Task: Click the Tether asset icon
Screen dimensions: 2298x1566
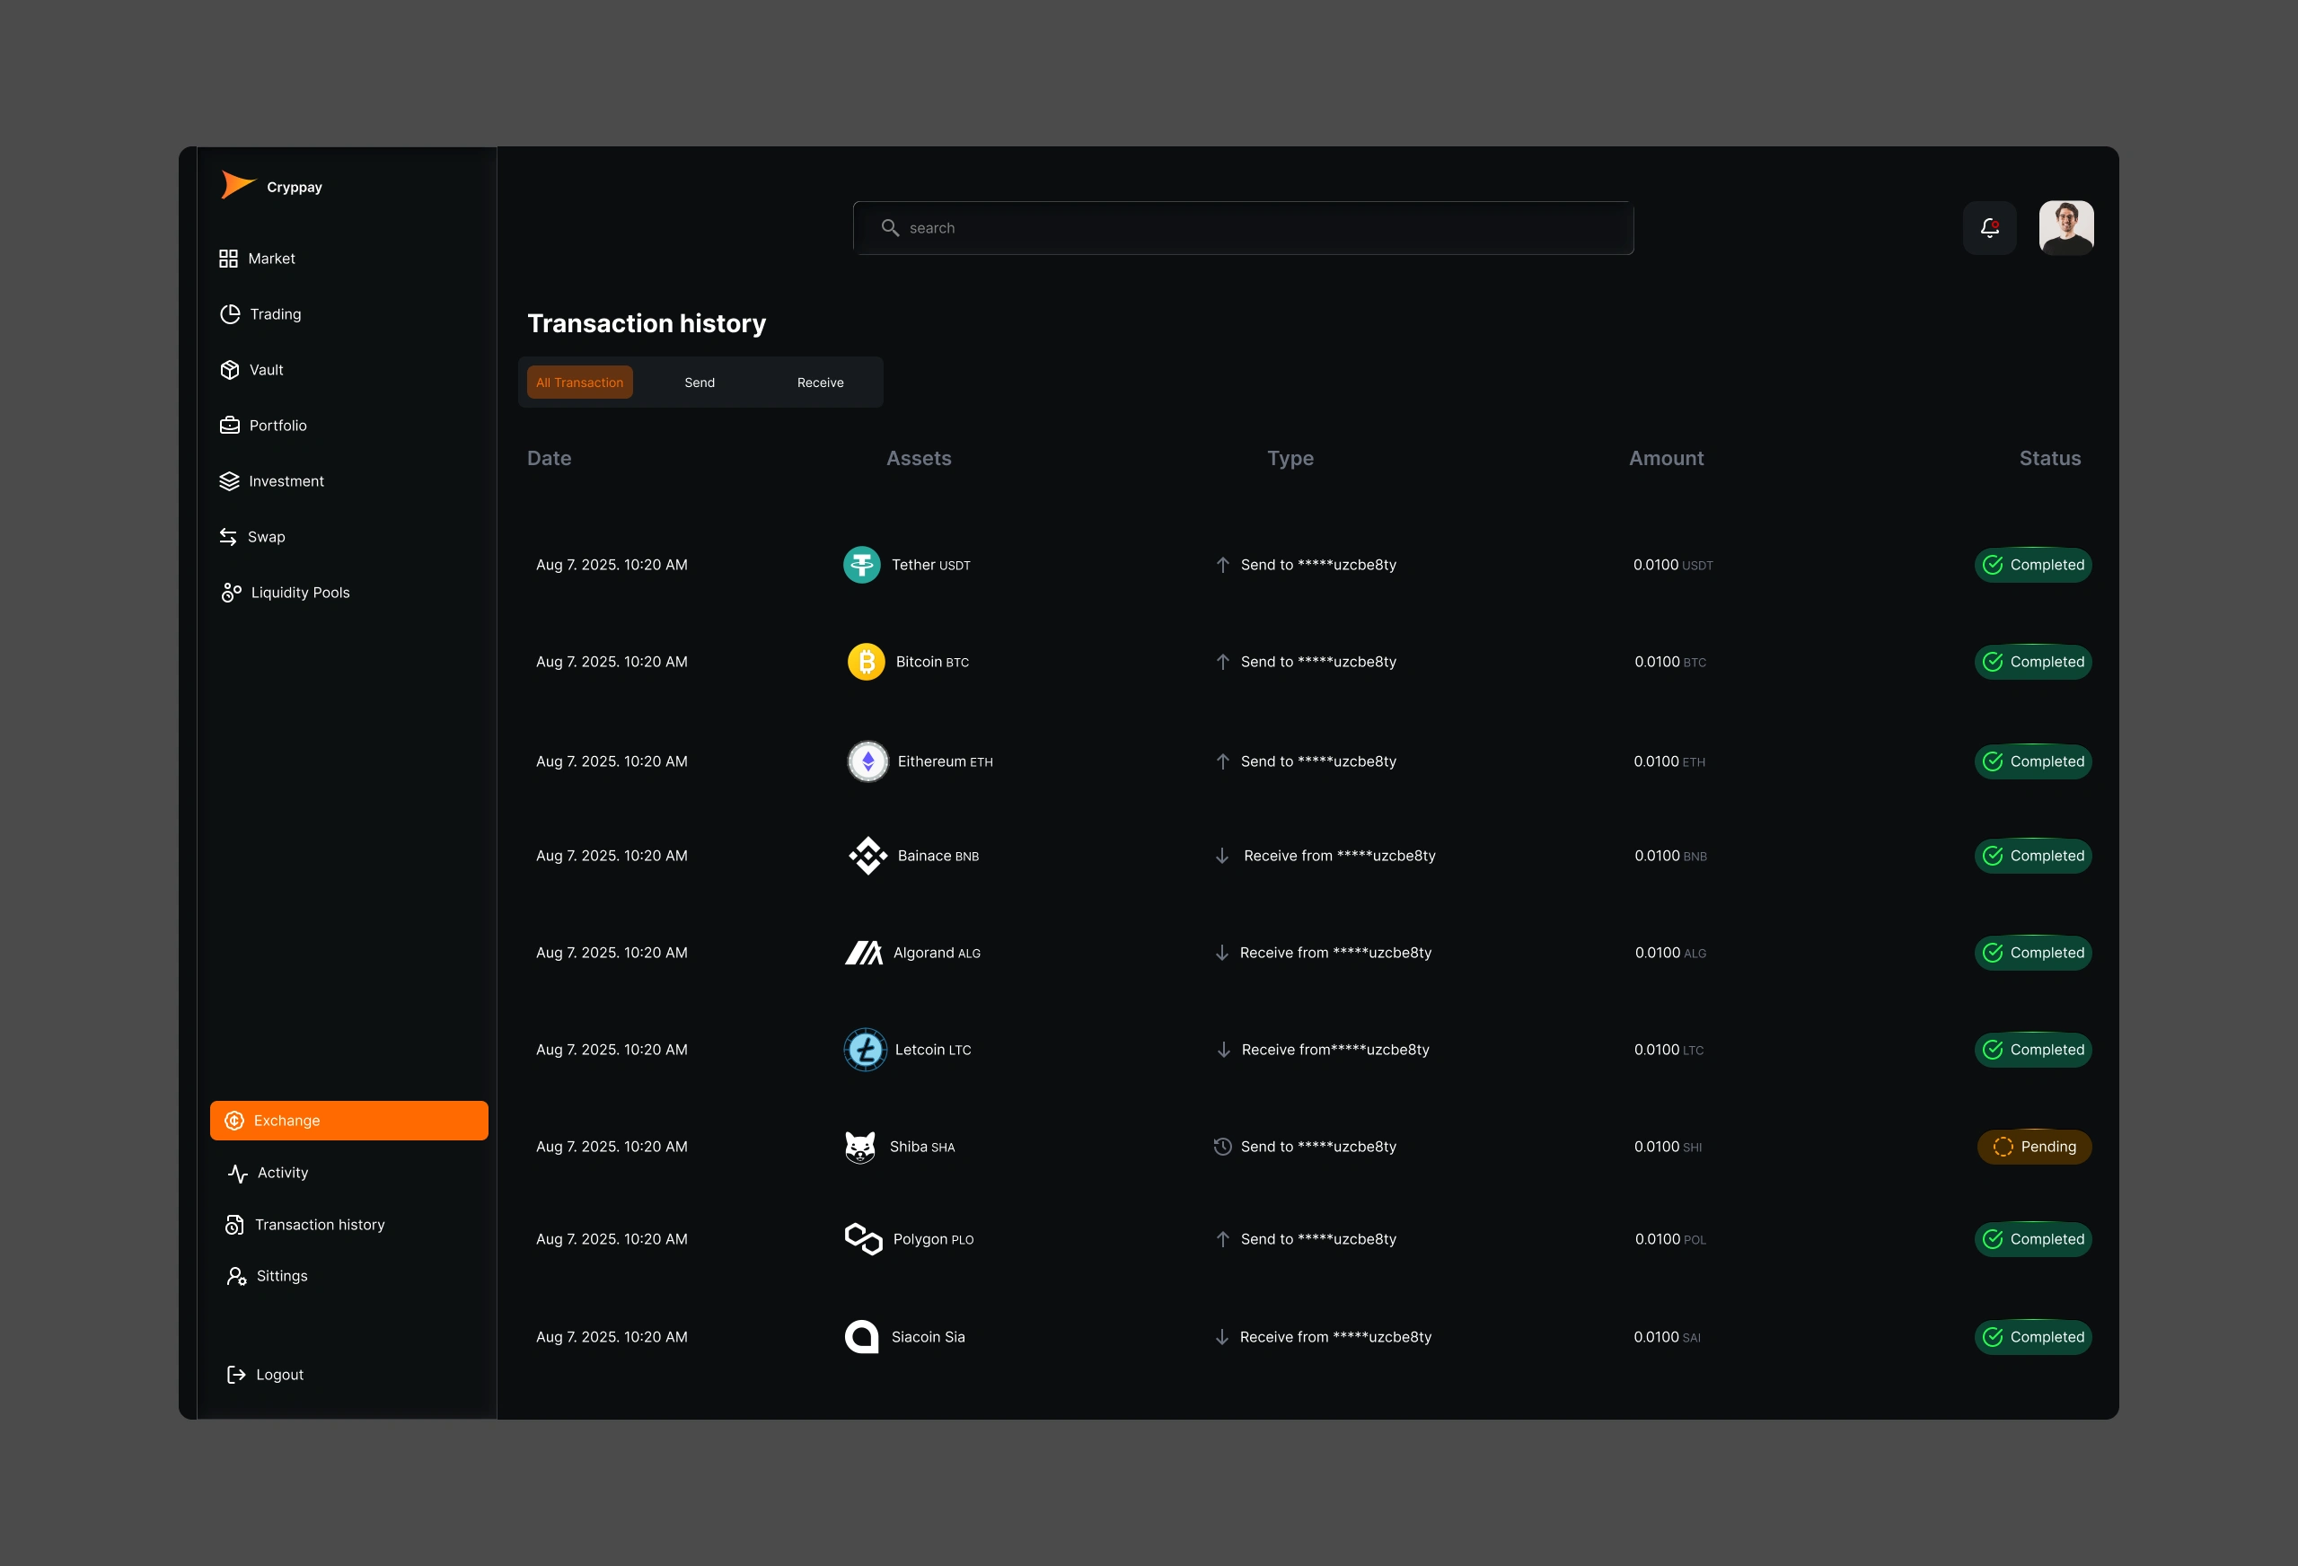Action: point(861,565)
